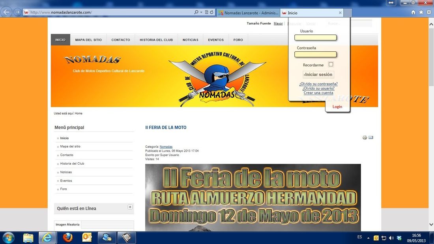
Task: Click the II Feria de la moto poster image
Action: (x=253, y=197)
